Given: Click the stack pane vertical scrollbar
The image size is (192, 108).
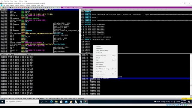Looking at the screenshot, I should [191, 74].
